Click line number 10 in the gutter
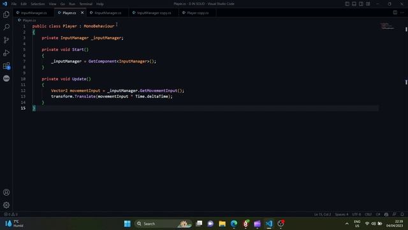The image size is (408, 230). click(23, 79)
